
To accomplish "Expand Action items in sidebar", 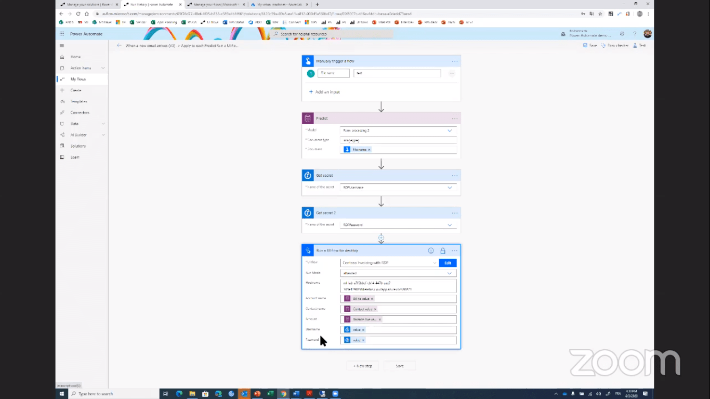I will tap(103, 68).
